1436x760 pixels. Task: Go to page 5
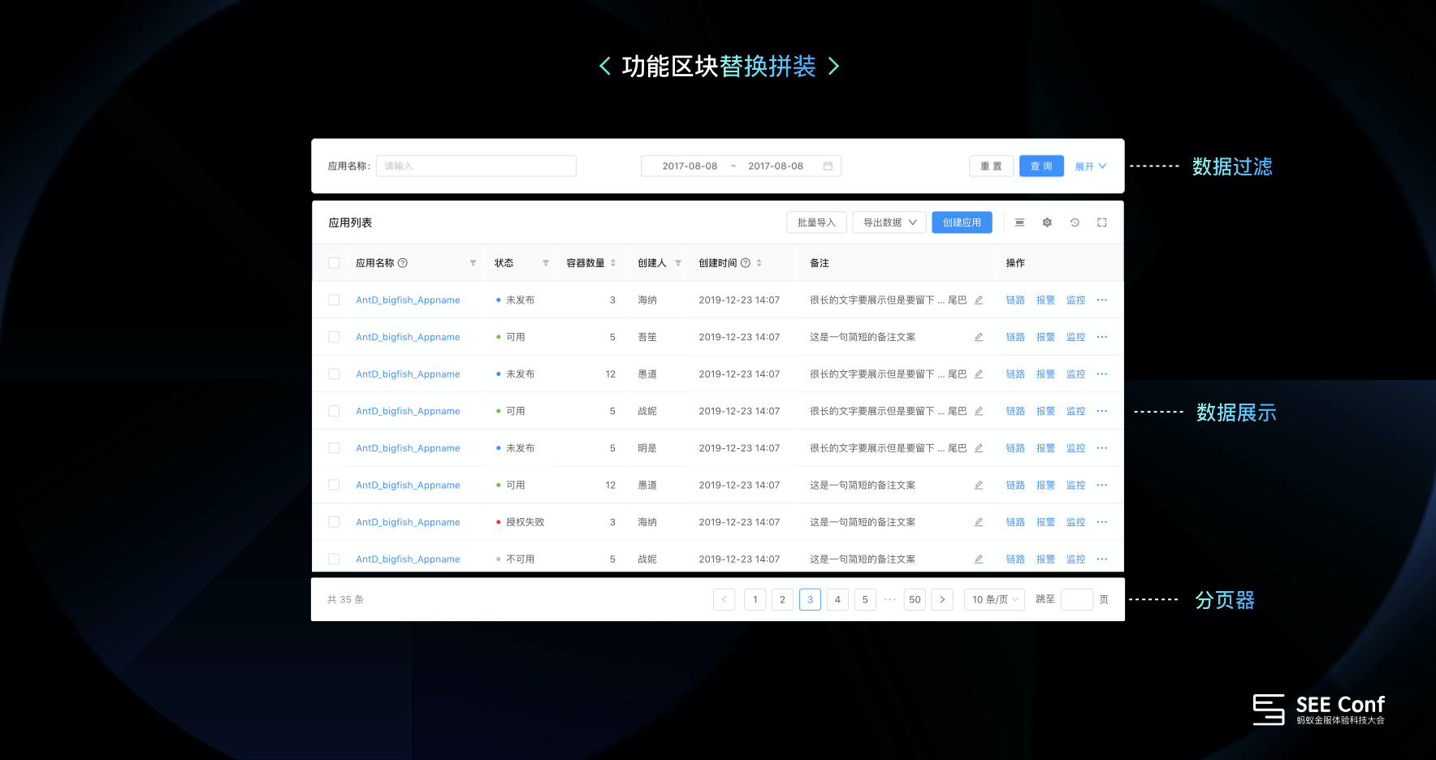[x=865, y=600]
